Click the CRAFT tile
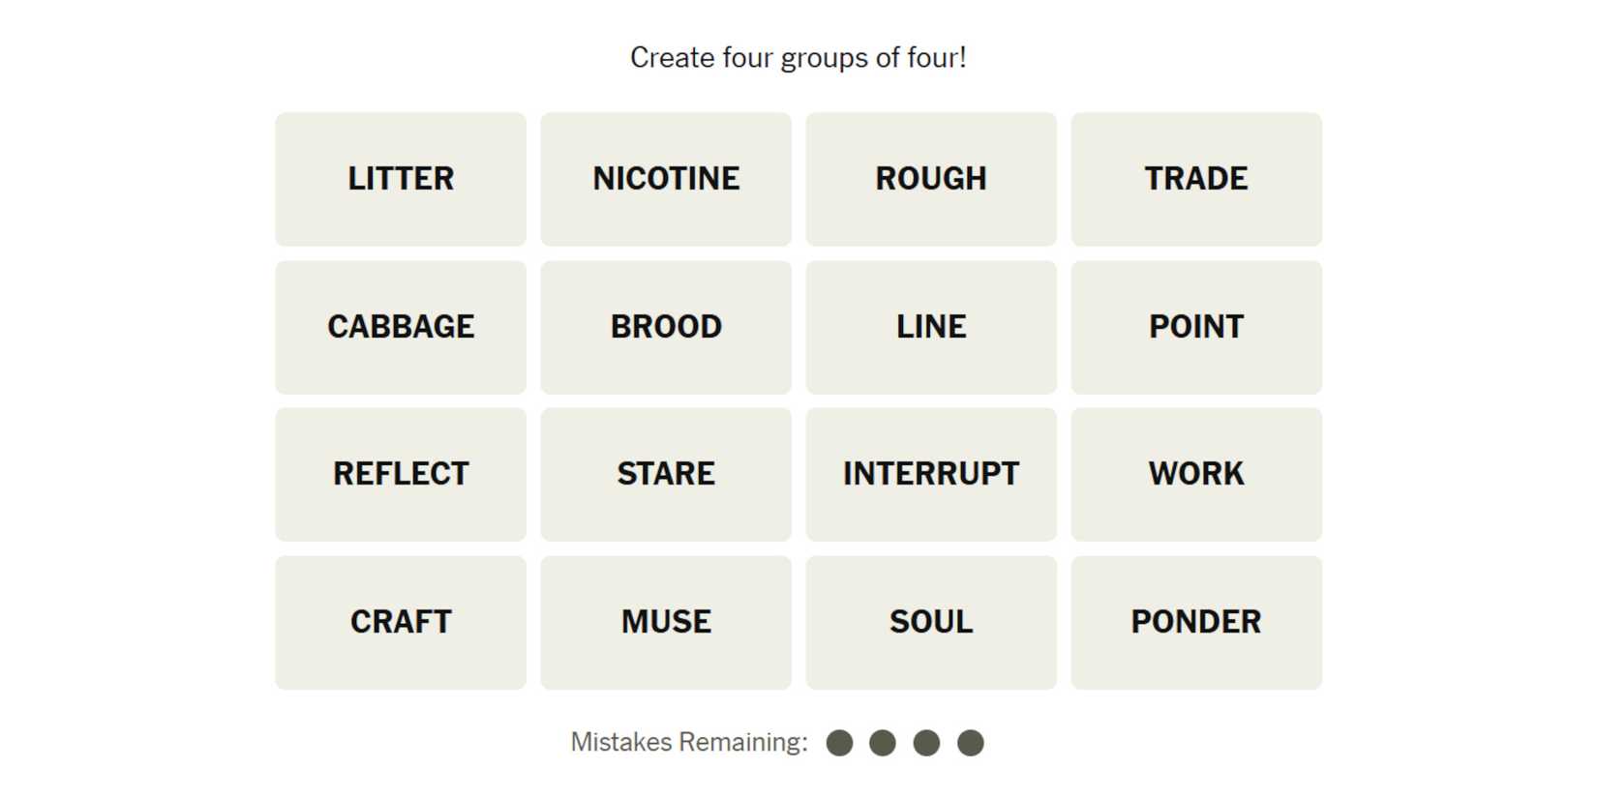This screenshot has height=798, width=1597. point(401,622)
